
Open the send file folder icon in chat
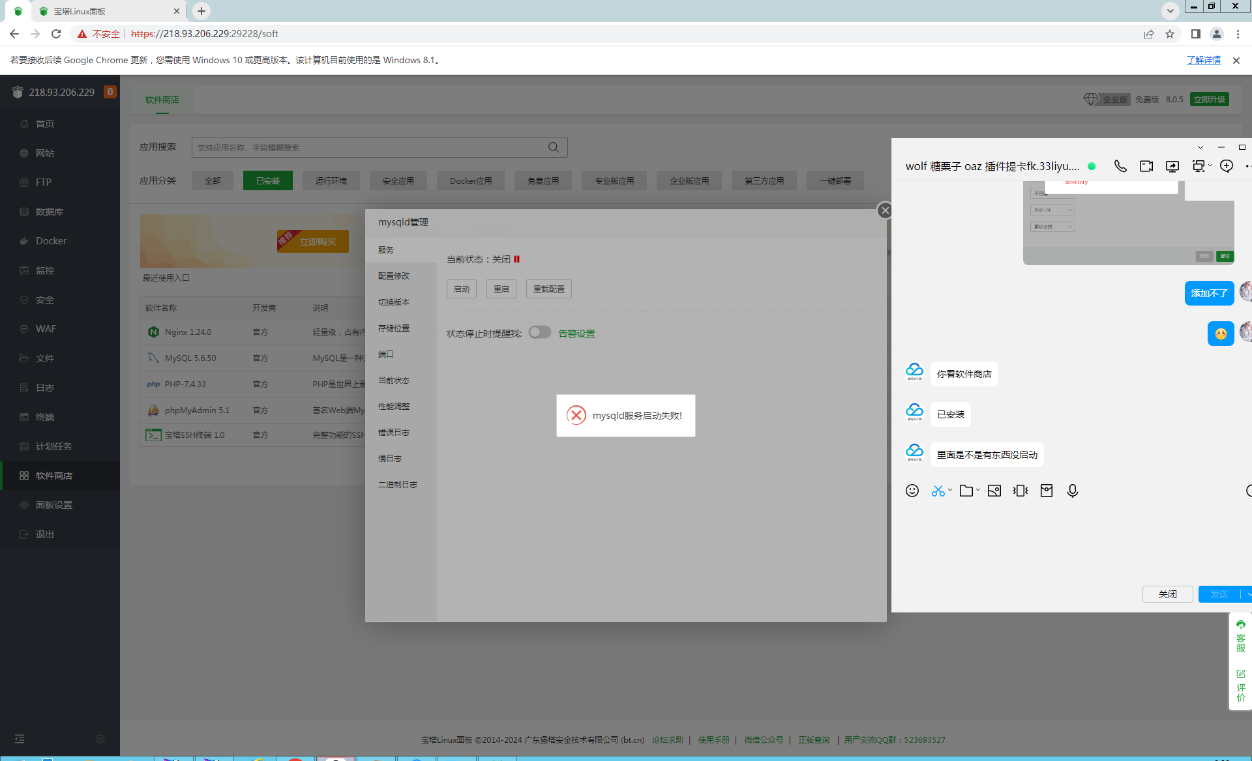point(966,491)
